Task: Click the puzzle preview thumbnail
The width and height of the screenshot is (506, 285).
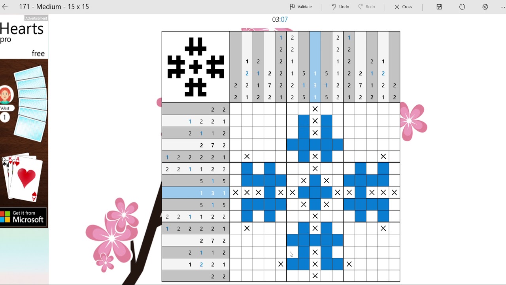Action: (x=196, y=67)
